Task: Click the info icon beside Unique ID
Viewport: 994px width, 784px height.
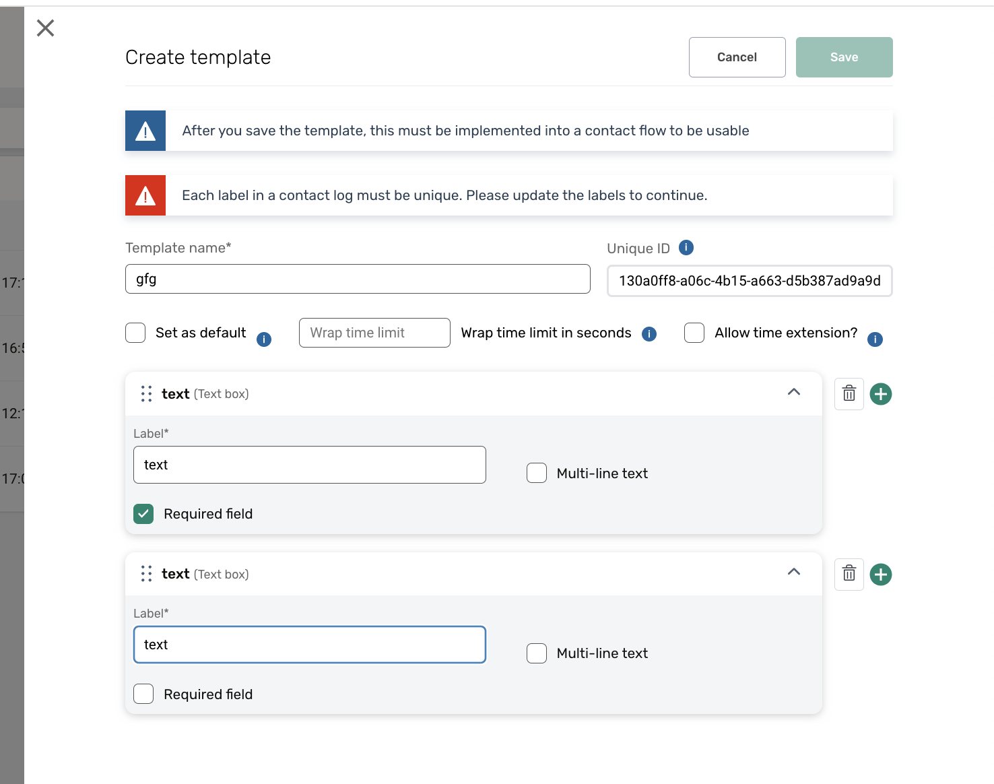Action: 686,248
